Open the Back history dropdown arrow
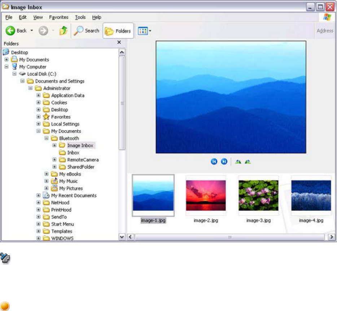 coord(32,31)
